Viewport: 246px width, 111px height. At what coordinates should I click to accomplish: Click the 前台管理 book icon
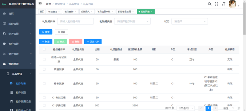tap(4, 24)
